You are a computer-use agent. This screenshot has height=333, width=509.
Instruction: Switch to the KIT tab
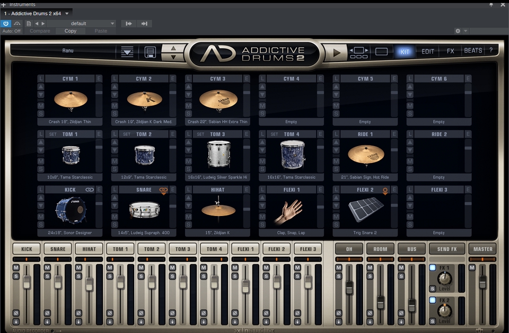click(405, 51)
